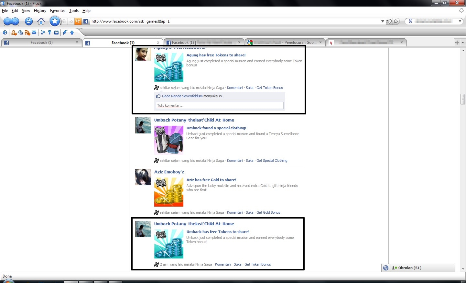Click the thumbs-up icon next to Gede Nanda
Screen dimensions: 466x283
(158, 96)
